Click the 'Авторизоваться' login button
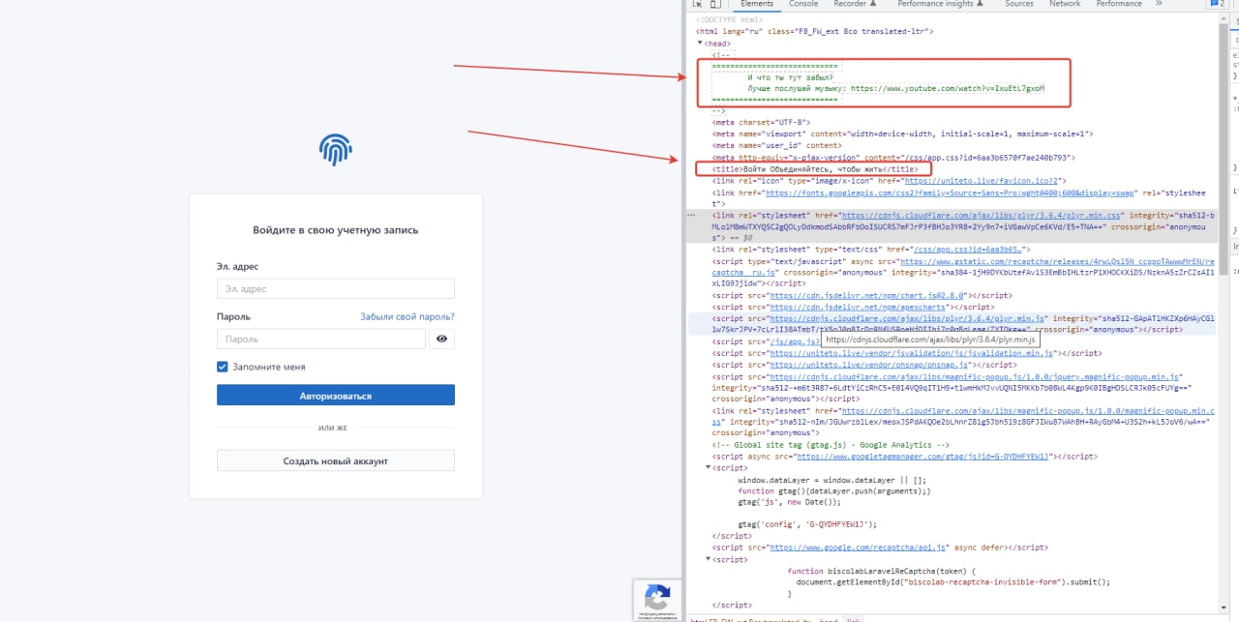This screenshot has height=622, width=1239. point(336,396)
